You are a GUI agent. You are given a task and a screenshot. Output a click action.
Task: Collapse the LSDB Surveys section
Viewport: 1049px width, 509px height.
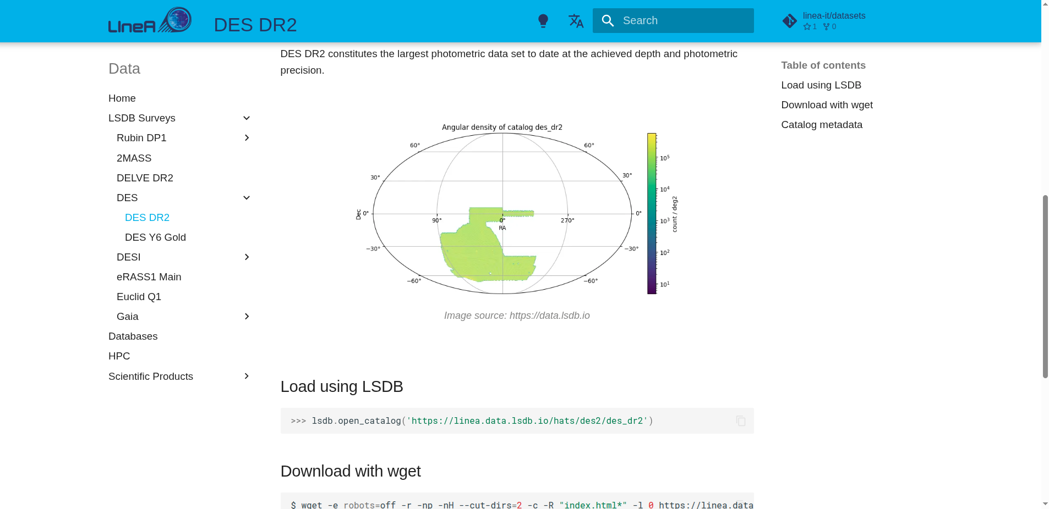(x=247, y=118)
